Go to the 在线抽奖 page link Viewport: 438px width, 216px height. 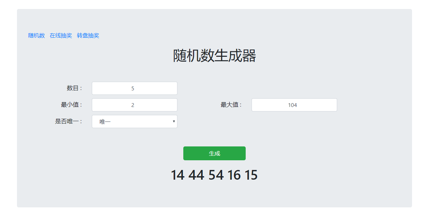click(x=61, y=36)
